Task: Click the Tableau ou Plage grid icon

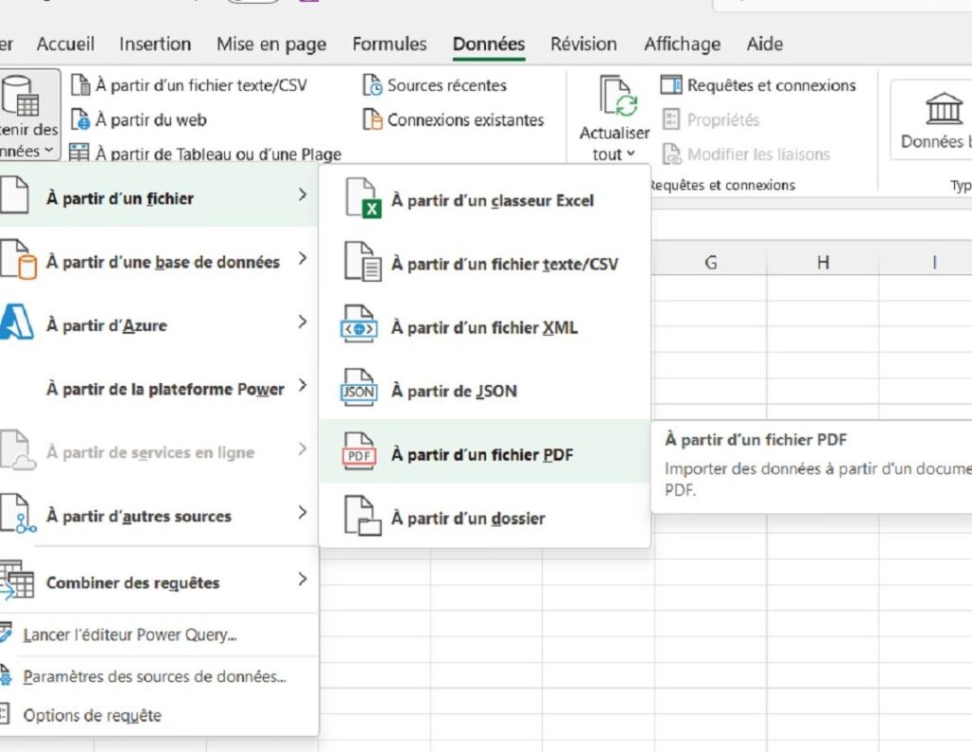Action: click(79, 153)
